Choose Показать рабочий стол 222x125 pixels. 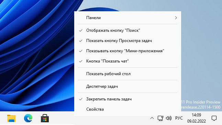coord(127,74)
